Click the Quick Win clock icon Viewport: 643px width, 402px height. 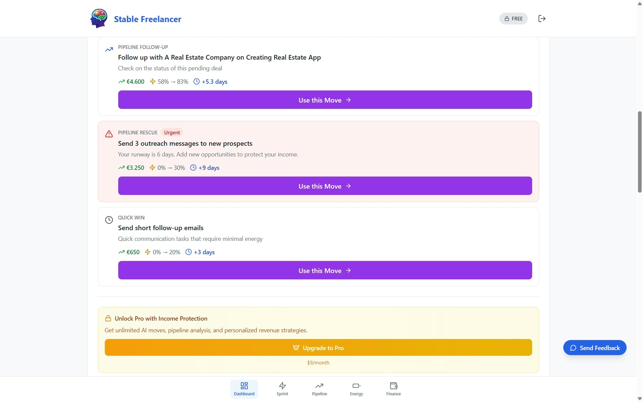coord(109,220)
